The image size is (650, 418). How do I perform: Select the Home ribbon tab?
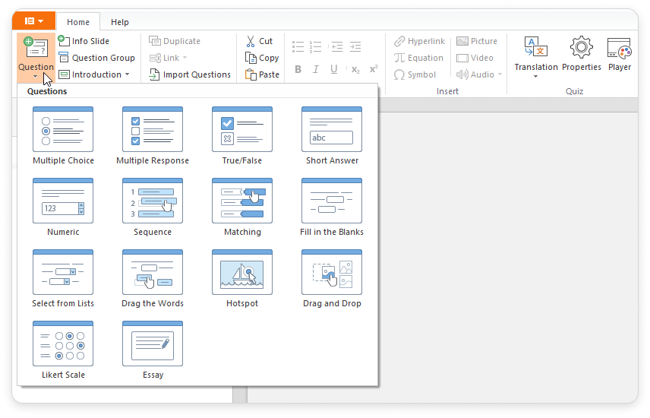[x=78, y=22]
